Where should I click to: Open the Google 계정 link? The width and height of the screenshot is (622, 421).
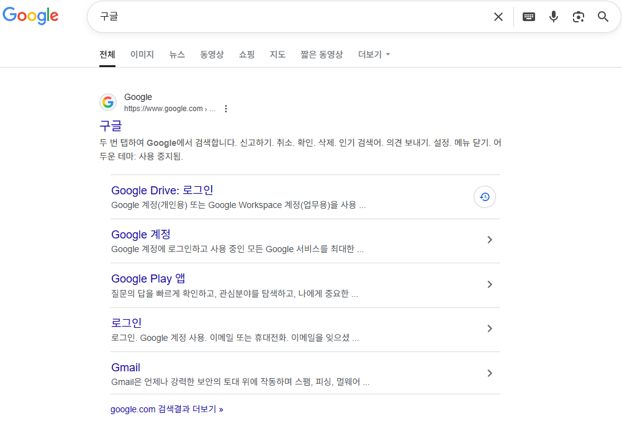coord(141,235)
